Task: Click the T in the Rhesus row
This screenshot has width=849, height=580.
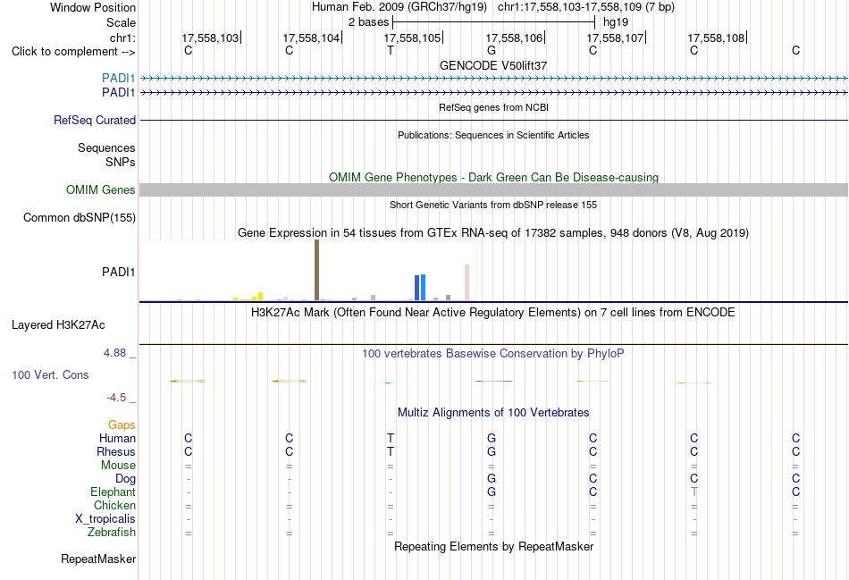Action: click(391, 451)
